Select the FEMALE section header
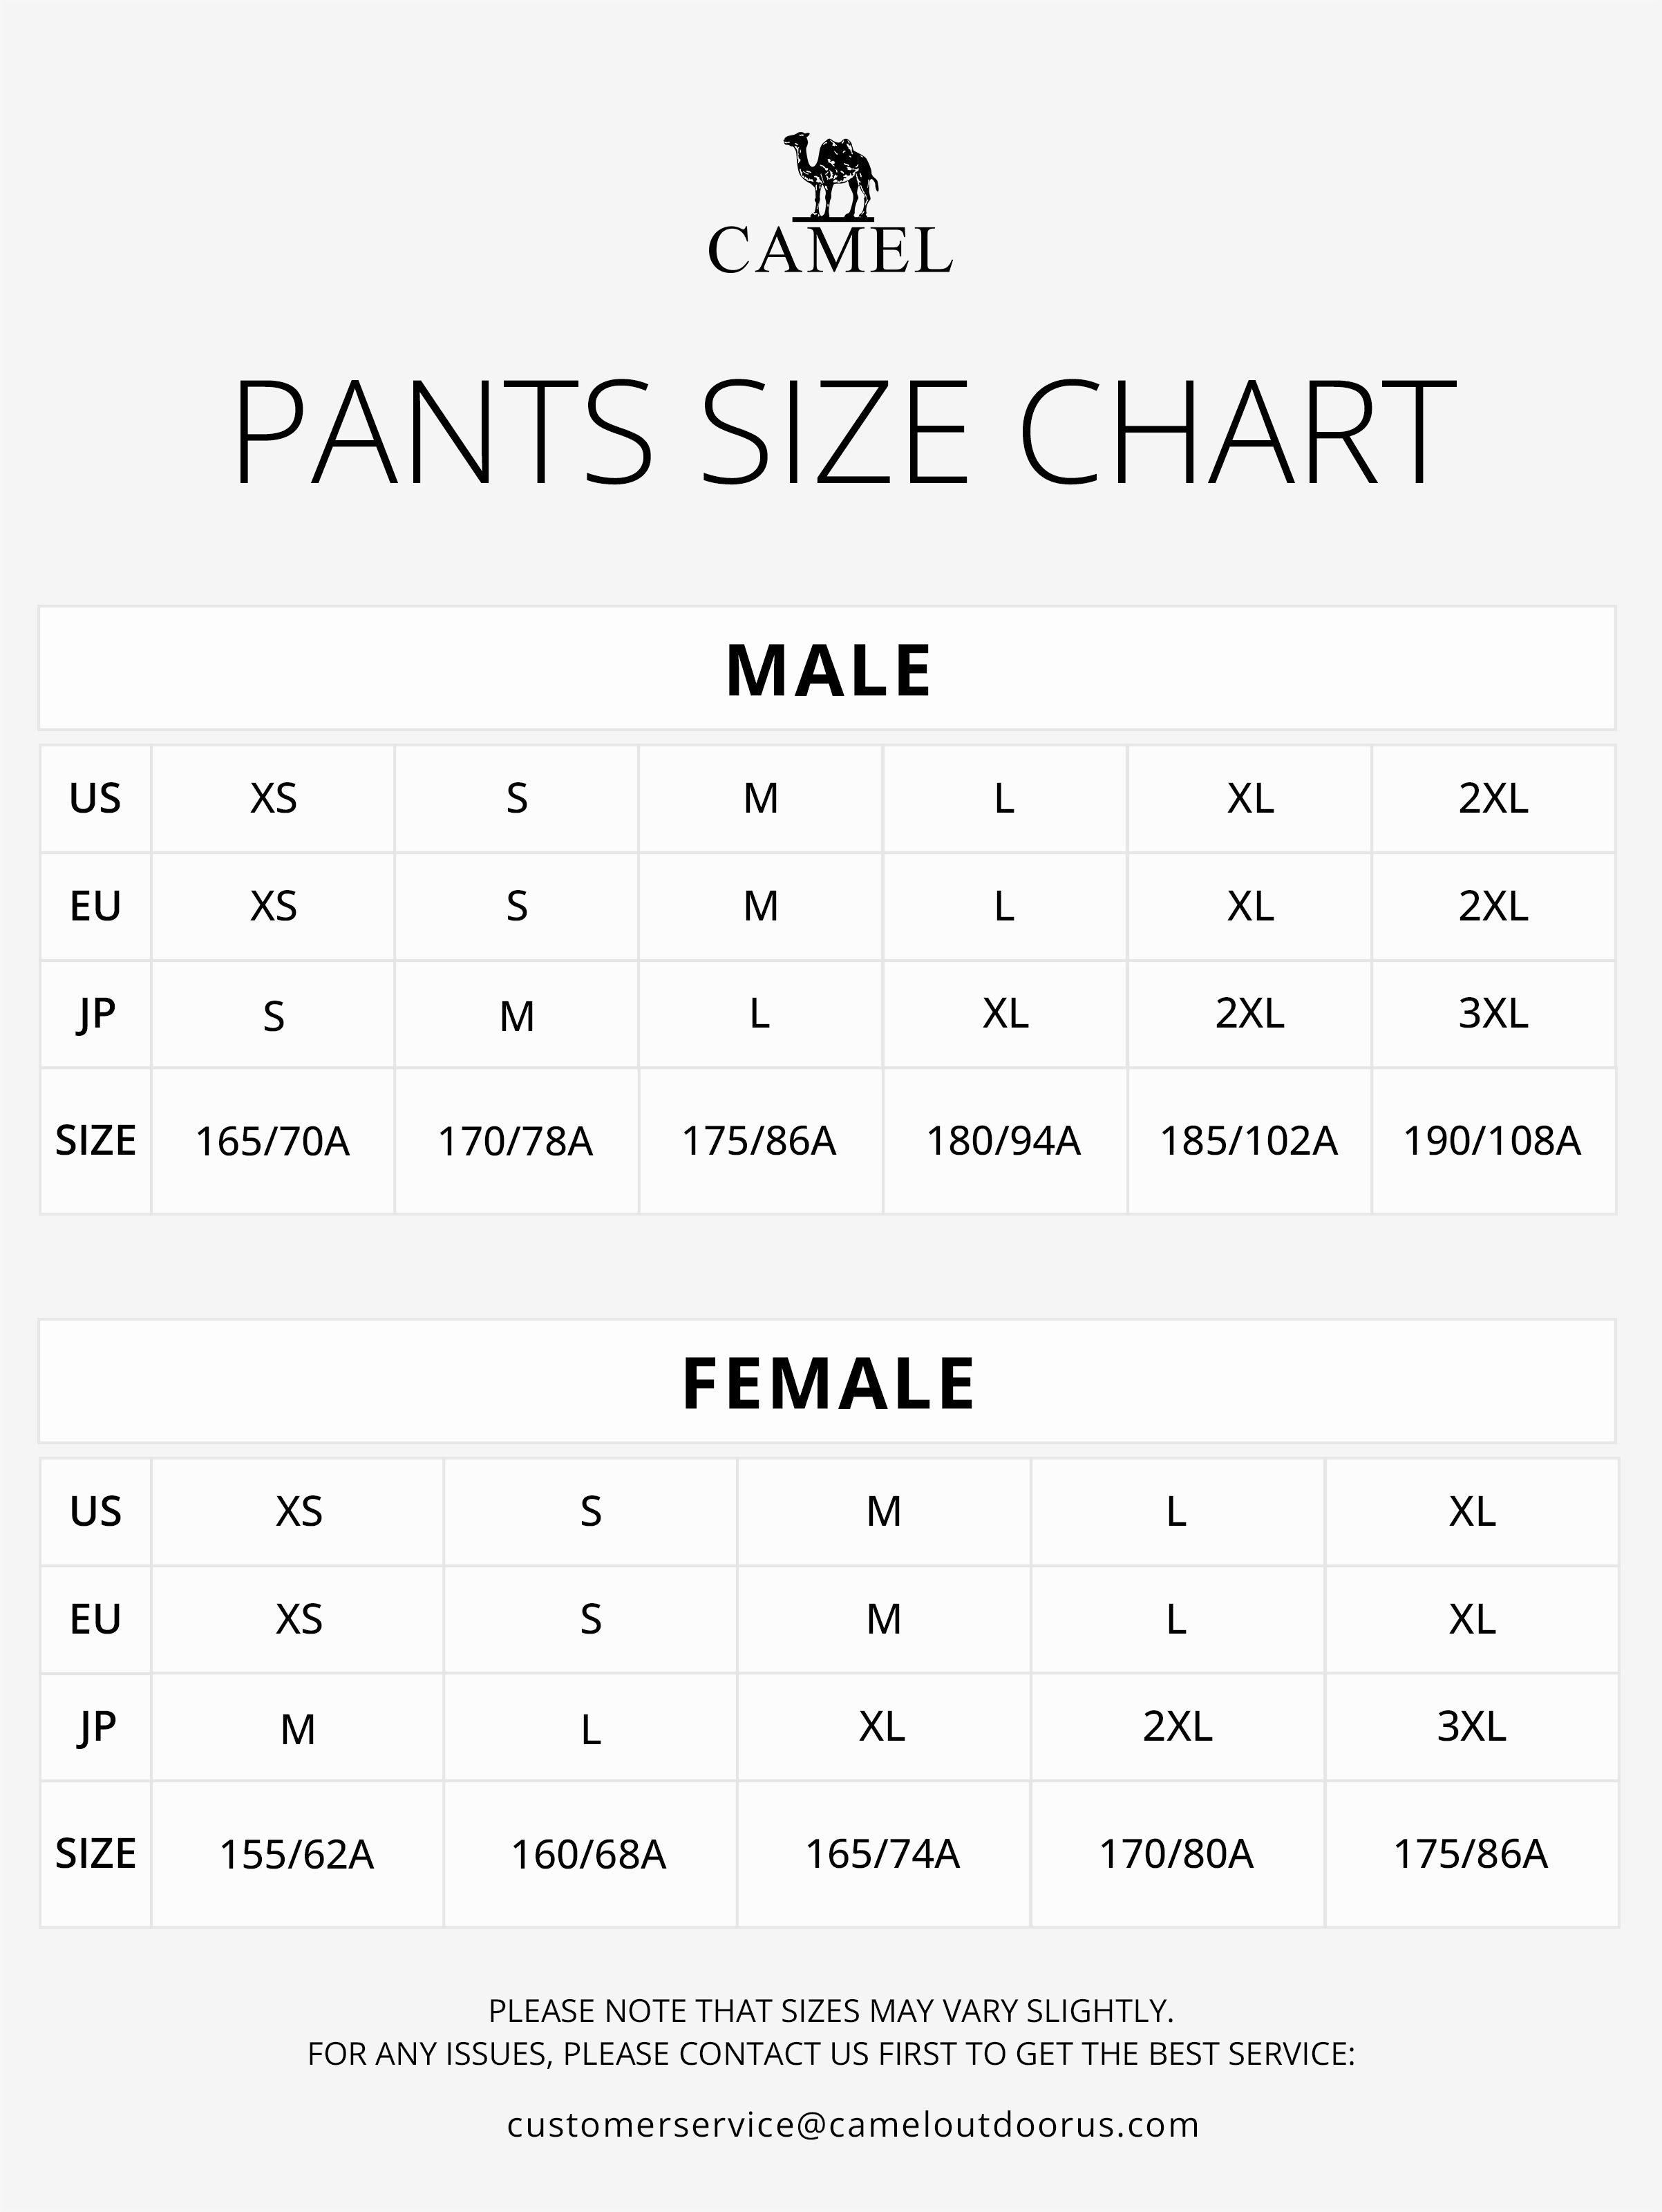The height and width of the screenshot is (2212, 1662). pos(828,1384)
